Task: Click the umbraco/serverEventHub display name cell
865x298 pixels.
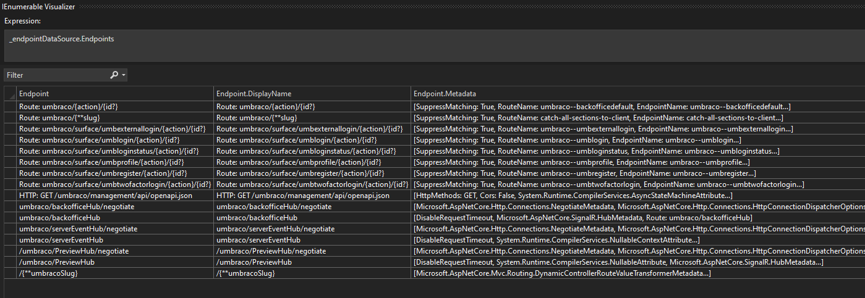Action: (x=311, y=239)
